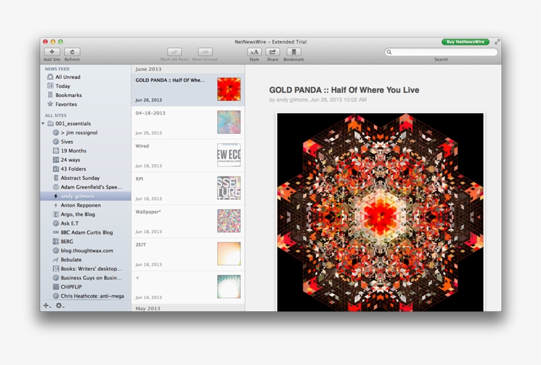Select the Bobulate feed

[86, 260]
